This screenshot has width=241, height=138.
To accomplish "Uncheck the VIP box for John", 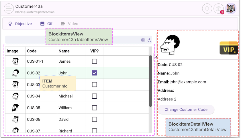I will click(94, 73).
